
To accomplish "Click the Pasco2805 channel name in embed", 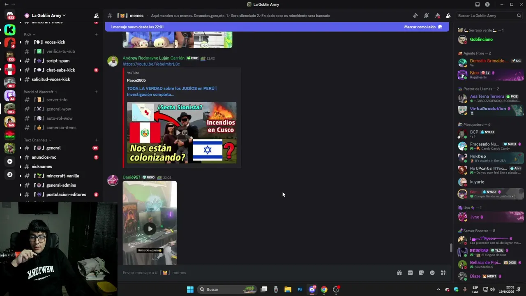I will click(136, 80).
